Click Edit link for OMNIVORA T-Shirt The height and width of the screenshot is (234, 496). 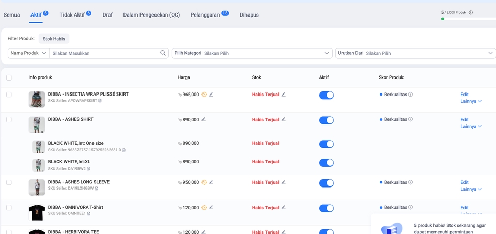pos(464,208)
